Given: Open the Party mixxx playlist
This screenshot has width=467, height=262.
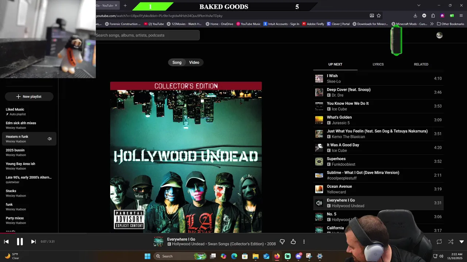Looking at the screenshot, I should point(29,220).
